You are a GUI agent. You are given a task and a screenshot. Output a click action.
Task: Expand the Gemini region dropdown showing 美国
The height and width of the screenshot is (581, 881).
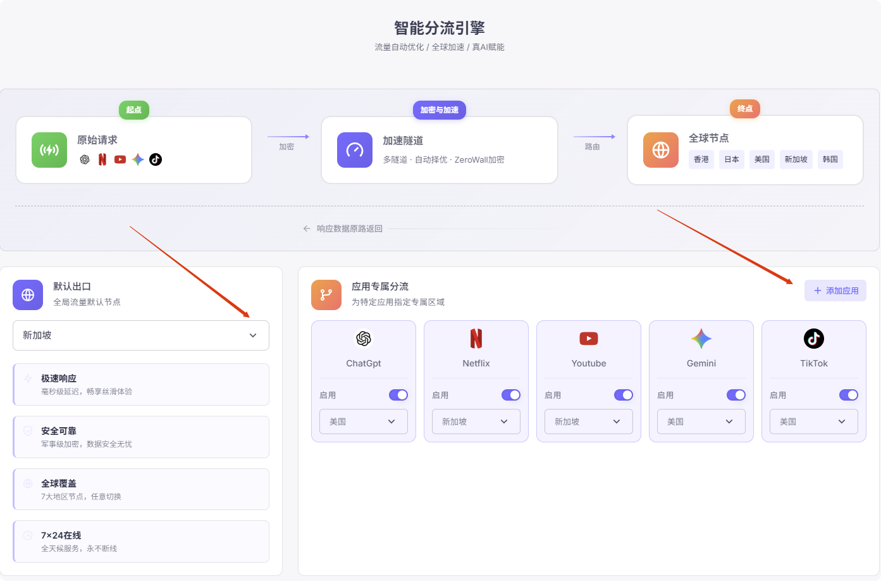click(701, 422)
